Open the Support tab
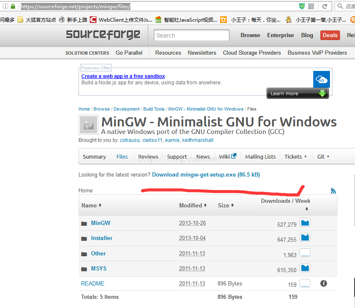 pyautogui.click(x=177, y=157)
